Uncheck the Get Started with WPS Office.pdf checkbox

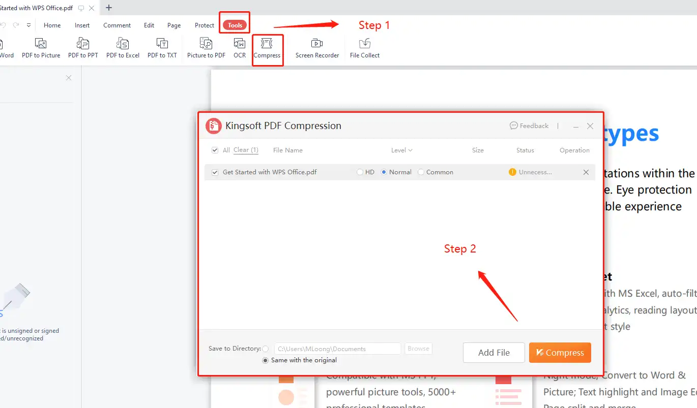[x=215, y=172]
